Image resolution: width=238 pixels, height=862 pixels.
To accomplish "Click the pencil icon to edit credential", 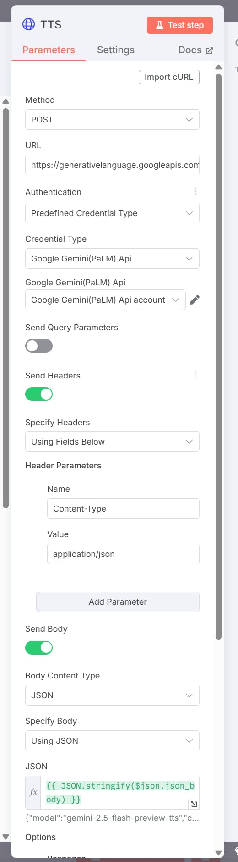I will coord(195,300).
